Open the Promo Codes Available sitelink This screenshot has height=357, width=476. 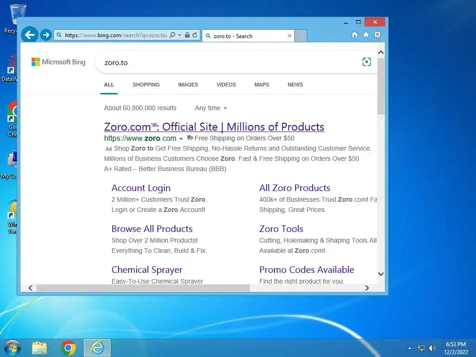[307, 270]
